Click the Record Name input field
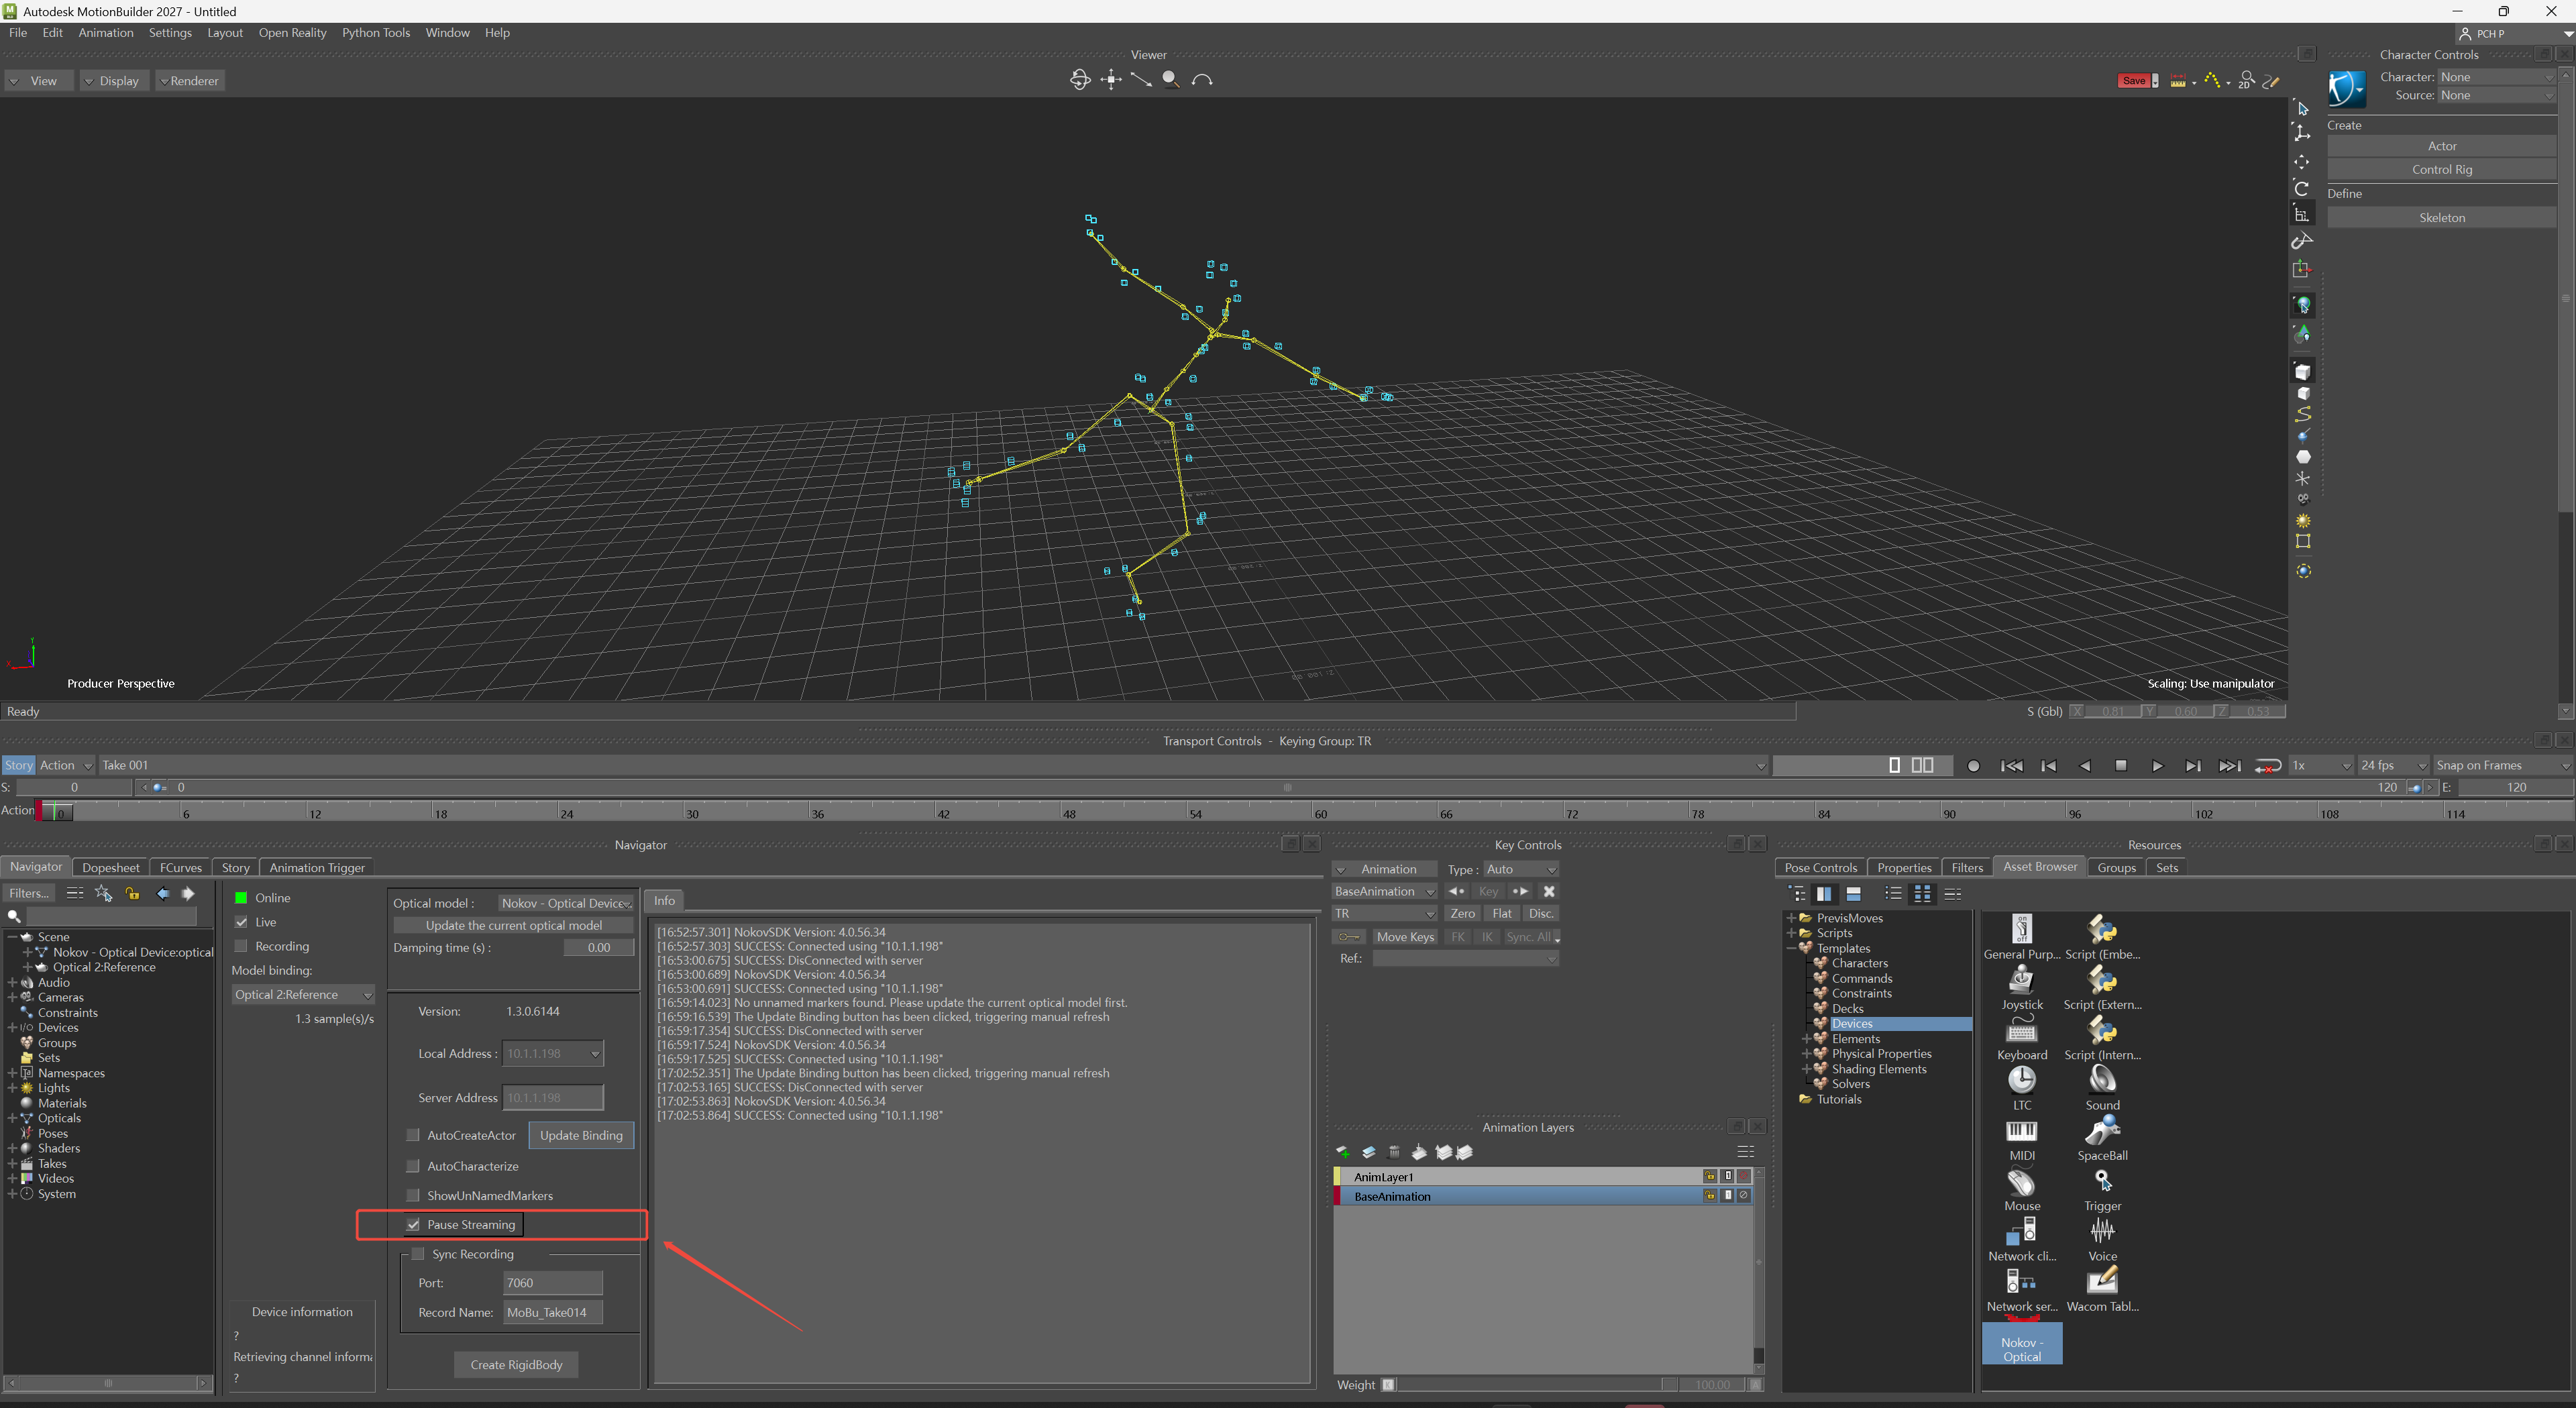Screen dimensions: 2576x1408 (553, 1312)
